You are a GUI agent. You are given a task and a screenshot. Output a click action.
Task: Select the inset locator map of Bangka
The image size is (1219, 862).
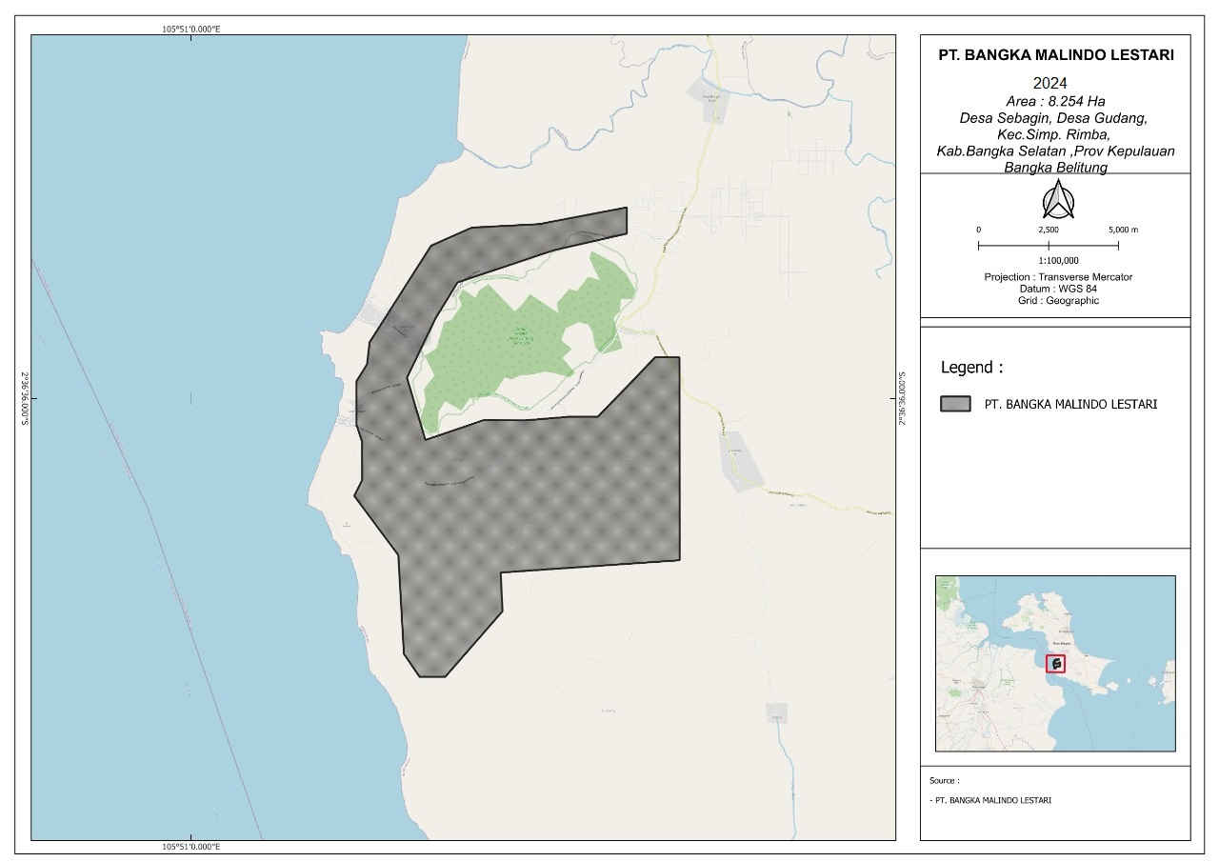1055,663
